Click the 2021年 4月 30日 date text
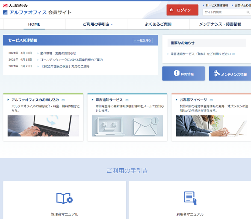 point(20,53)
